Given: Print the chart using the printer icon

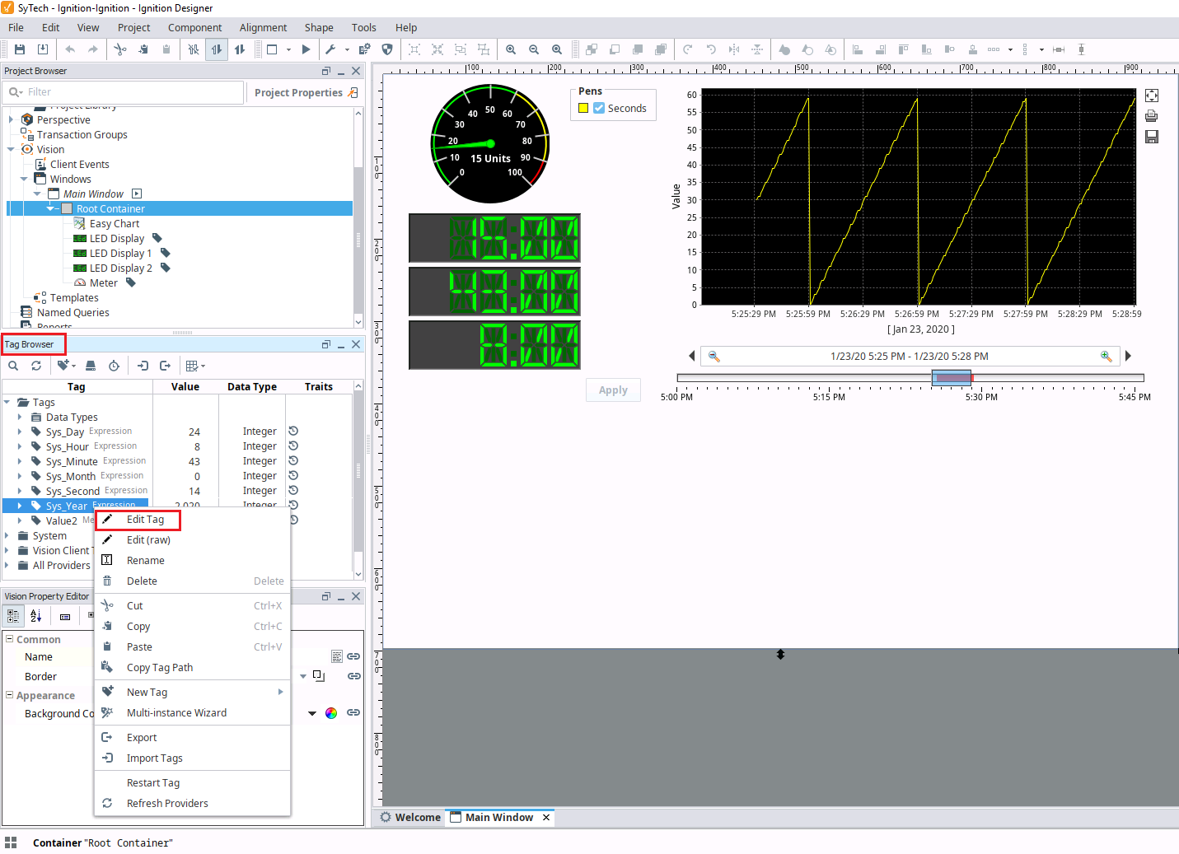Looking at the screenshot, I should point(1152,116).
